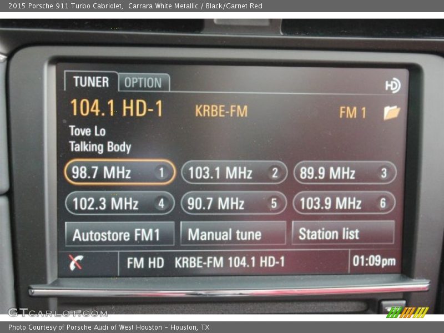This screenshot has height=333, width=444.
Task: Tap the 01:09pm clock display
Action: click(374, 261)
